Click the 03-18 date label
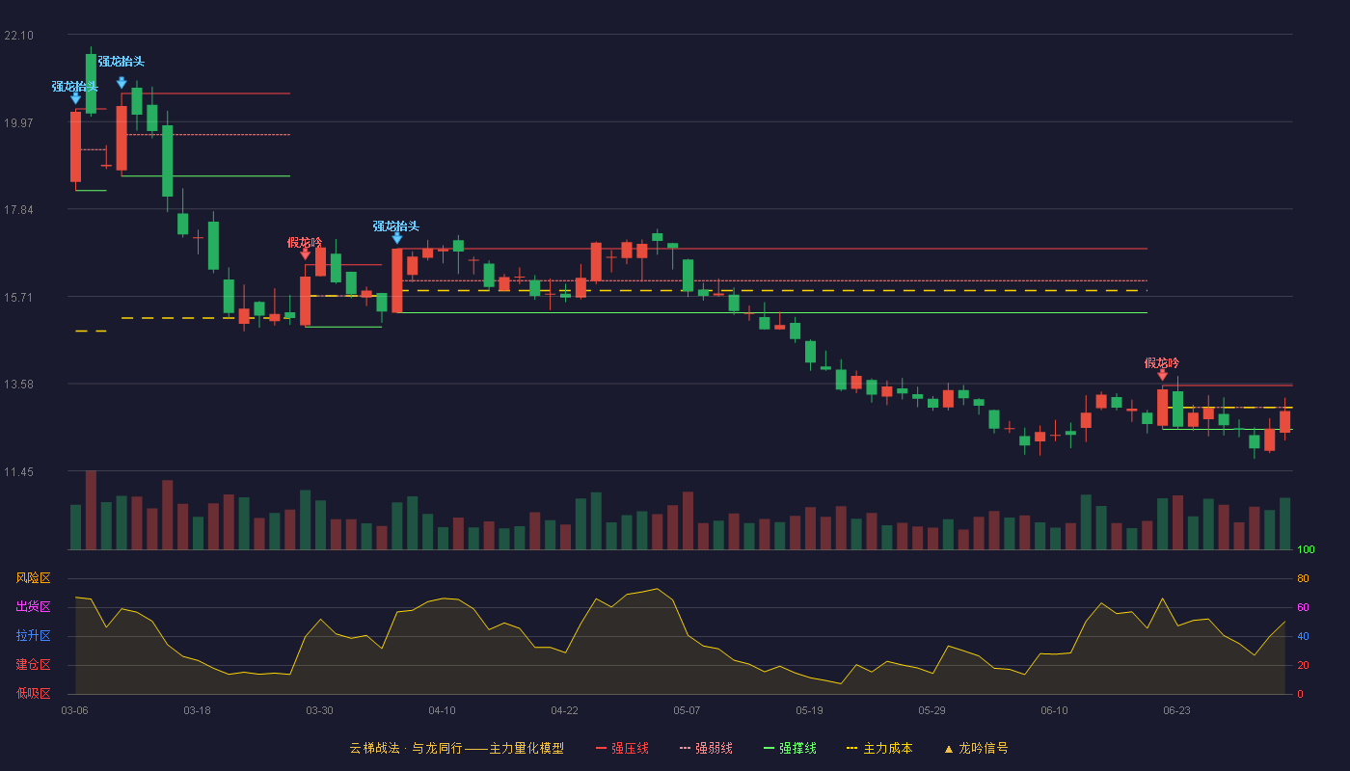Image resolution: width=1350 pixels, height=771 pixels. 197,710
